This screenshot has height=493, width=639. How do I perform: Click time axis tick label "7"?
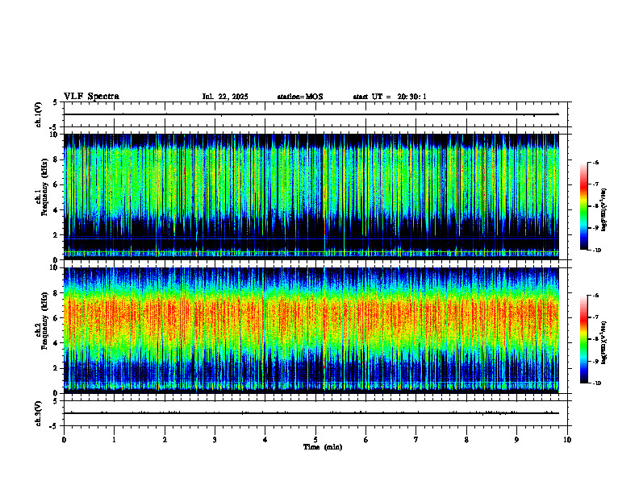point(416,440)
